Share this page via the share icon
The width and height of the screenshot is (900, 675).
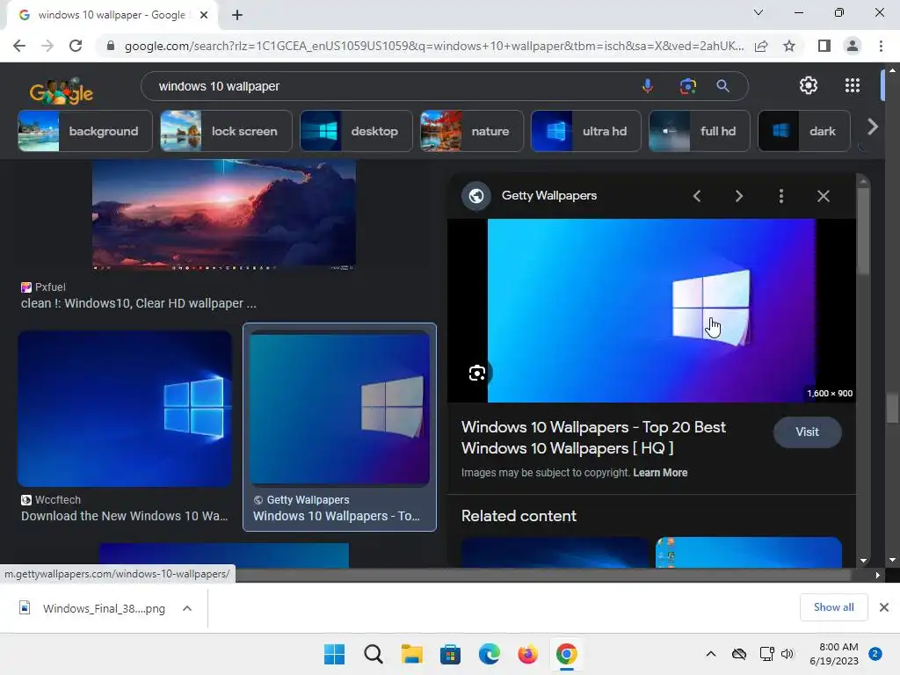[x=761, y=46]
